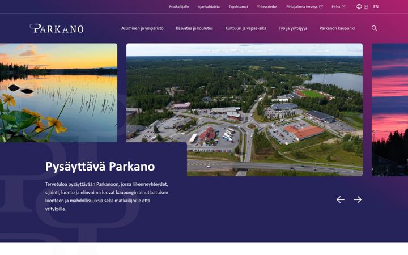Click the Pysäyttävä Parkano heading
This screenshot has width=408, height=255.
100,167
